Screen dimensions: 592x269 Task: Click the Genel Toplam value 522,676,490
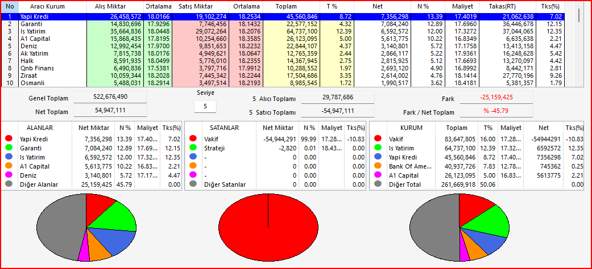[110, 97]
